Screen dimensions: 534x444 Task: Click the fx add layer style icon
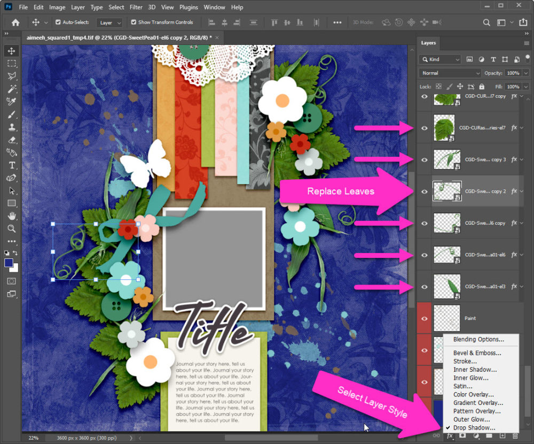(x=450, y=436)
